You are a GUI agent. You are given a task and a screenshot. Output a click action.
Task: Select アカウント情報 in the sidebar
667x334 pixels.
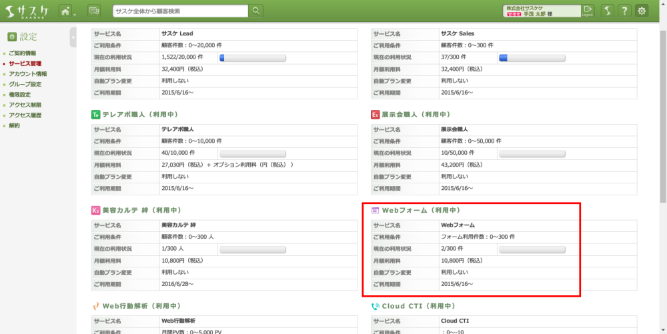pyautogui.click(x=27, y=74)
